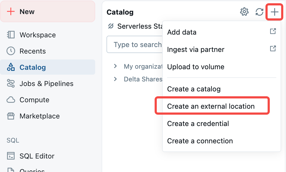The height and width of the screenshot is (172, 286).
Task: Select Upload to volume option
Action: click(x=196, y=67)
